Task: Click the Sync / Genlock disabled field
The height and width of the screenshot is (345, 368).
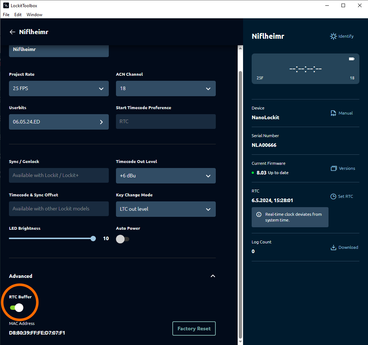Action: click(59, 175)
